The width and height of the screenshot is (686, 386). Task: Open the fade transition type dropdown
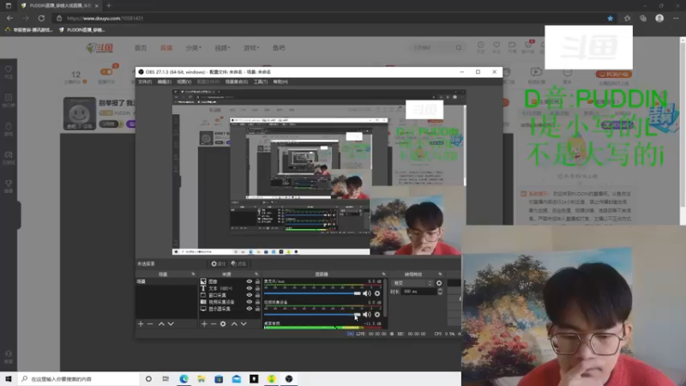pos(412,283)
